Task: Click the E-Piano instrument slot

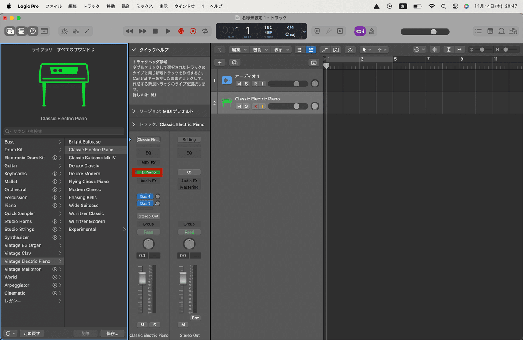Action: 148,172
